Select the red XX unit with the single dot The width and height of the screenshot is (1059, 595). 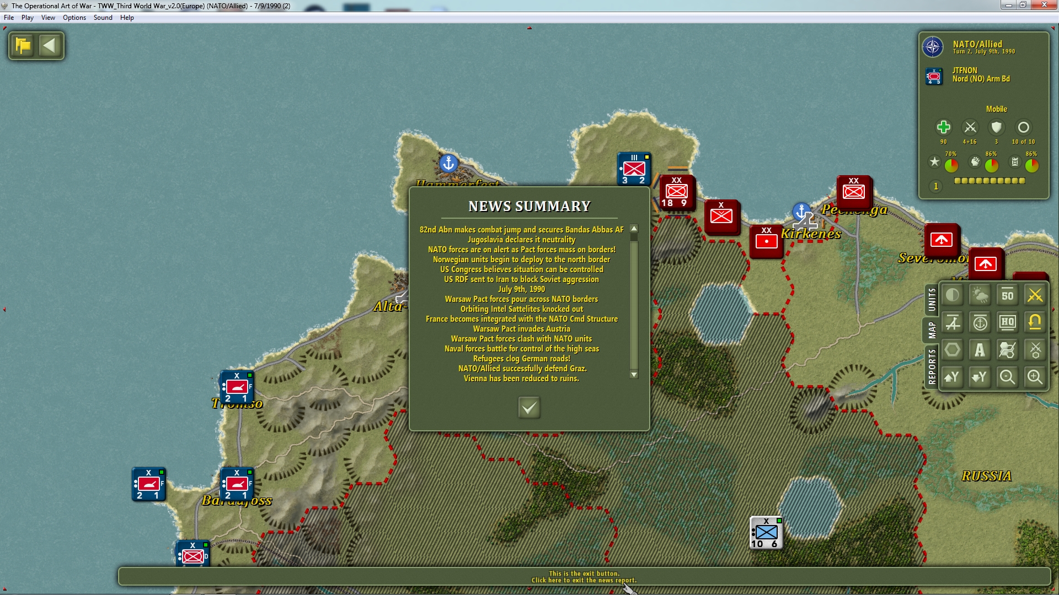pos(766,241)
